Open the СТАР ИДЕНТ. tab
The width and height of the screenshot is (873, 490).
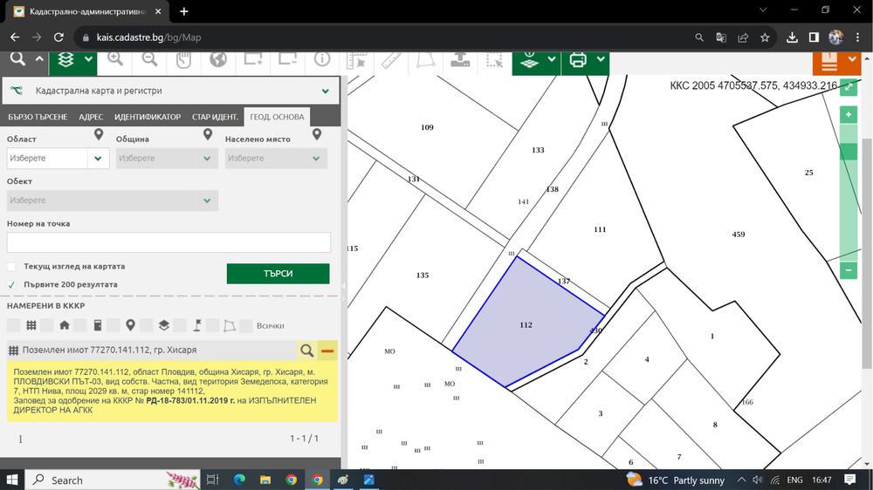pyautogui.click(x=215, y=117)
